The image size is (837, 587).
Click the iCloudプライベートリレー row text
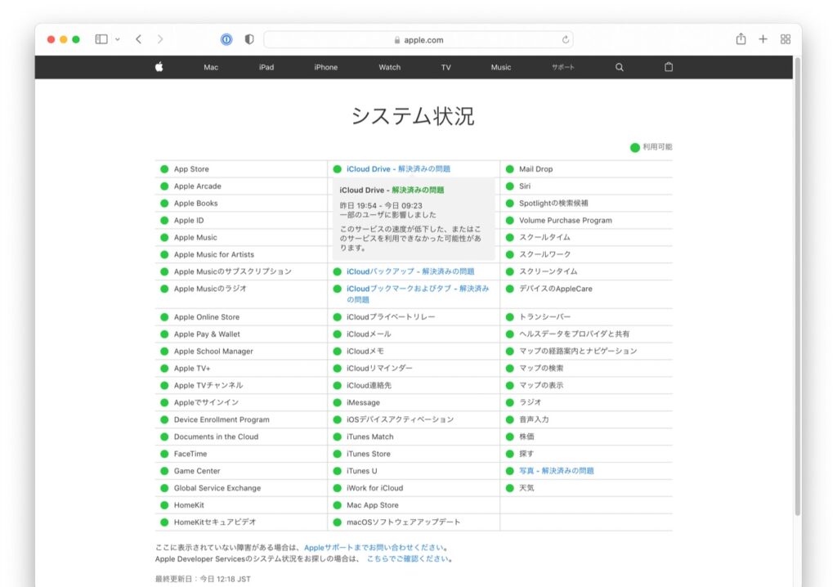[391, 316]
